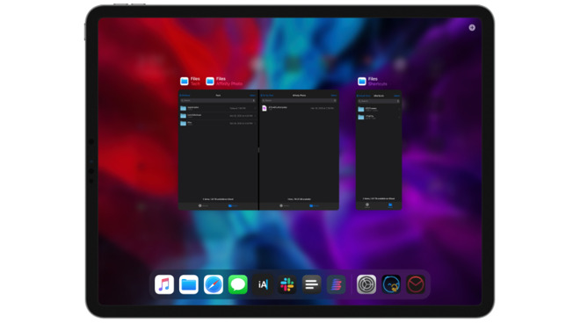The height and width of the screenshot is (323, 580).
Task: Open the second folder in Tech window
Action: [x=218, y=116]
